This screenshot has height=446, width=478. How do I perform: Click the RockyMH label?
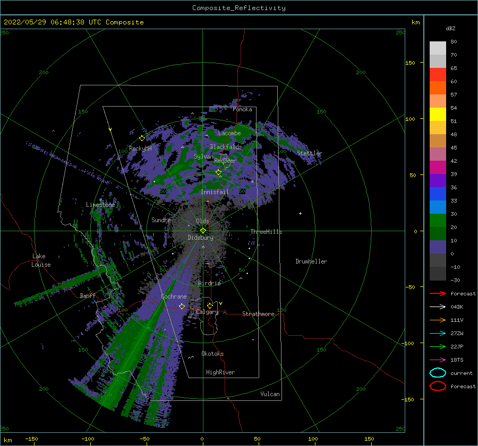coord(140,148)
